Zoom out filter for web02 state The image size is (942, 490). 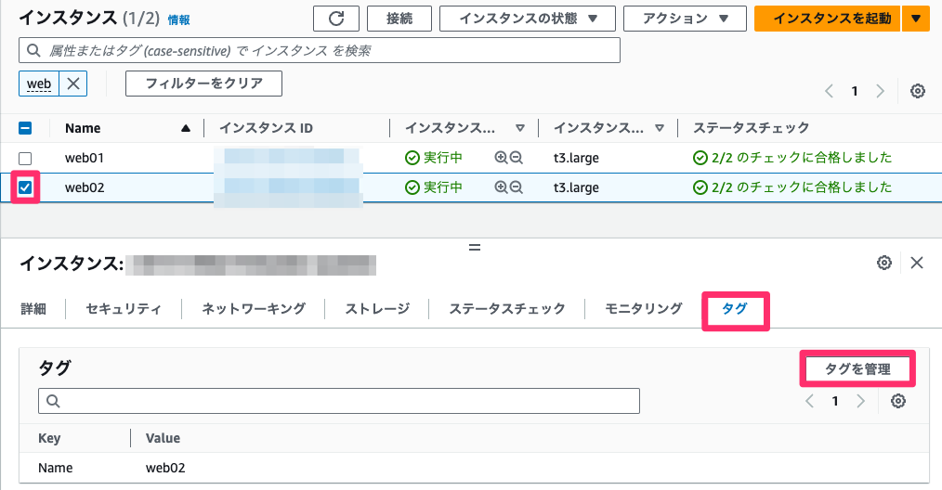coord(517,187)
